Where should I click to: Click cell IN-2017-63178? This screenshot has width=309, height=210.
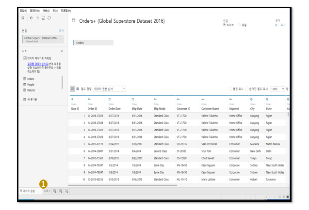coord(96,144)
